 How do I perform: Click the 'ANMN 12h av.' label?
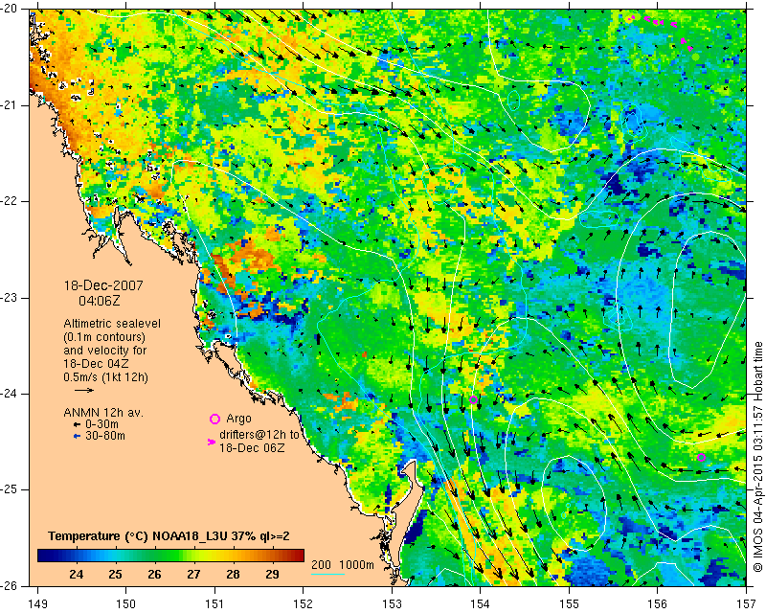103,413
